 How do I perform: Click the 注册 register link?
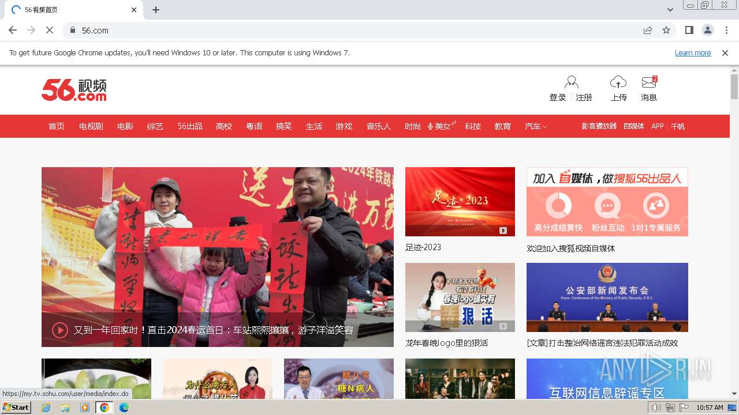click(584, 97)
